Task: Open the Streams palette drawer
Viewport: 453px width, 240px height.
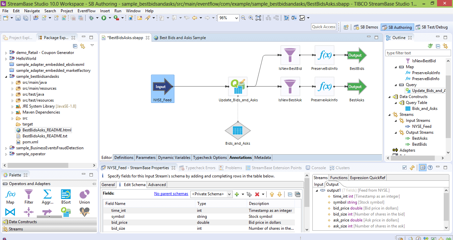Action: point(49,229)
